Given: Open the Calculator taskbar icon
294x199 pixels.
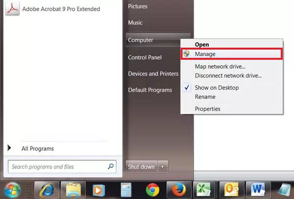Looking at the screenshot, I should [126, 189].
